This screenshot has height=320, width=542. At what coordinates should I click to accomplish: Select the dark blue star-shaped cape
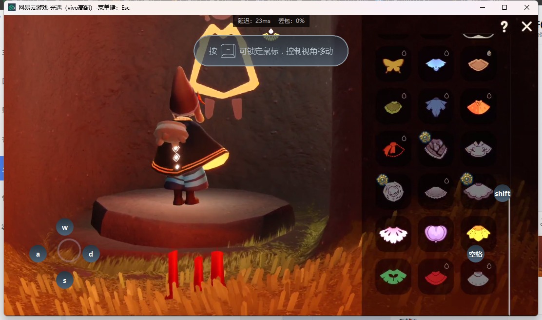[436, 107]
